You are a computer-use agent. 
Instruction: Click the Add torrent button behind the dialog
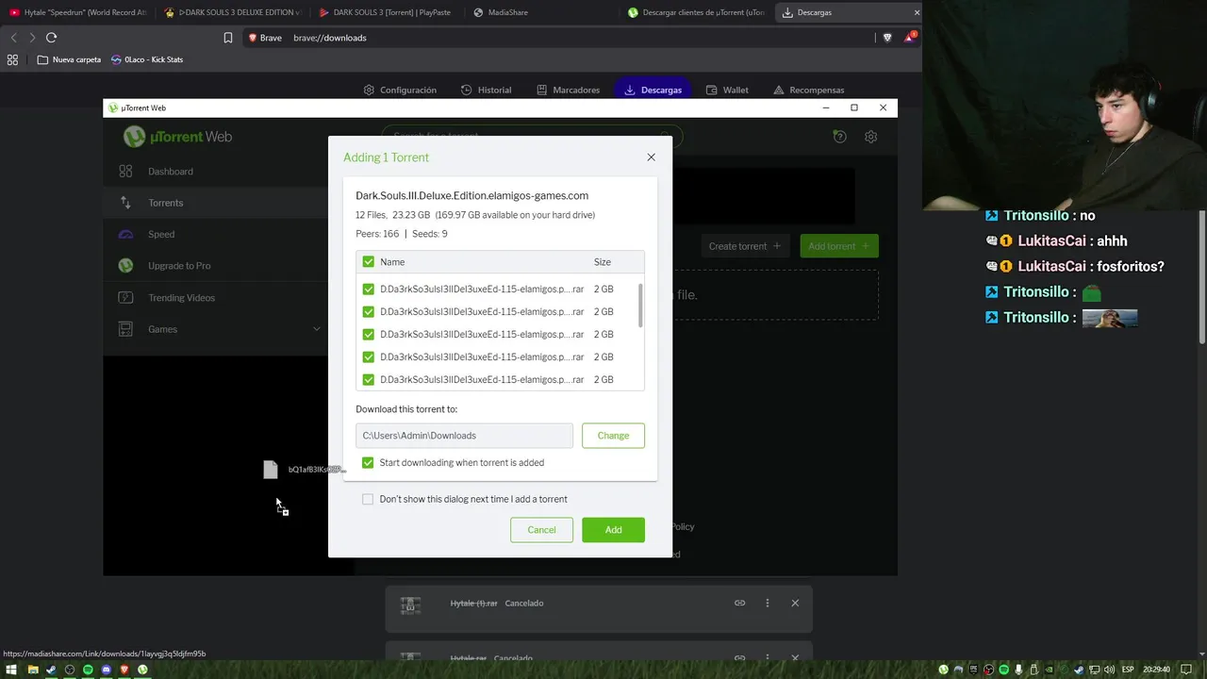click(839, 246)
